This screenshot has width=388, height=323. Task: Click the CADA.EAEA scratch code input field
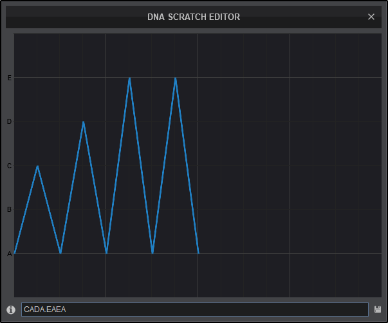pos(194,310)
